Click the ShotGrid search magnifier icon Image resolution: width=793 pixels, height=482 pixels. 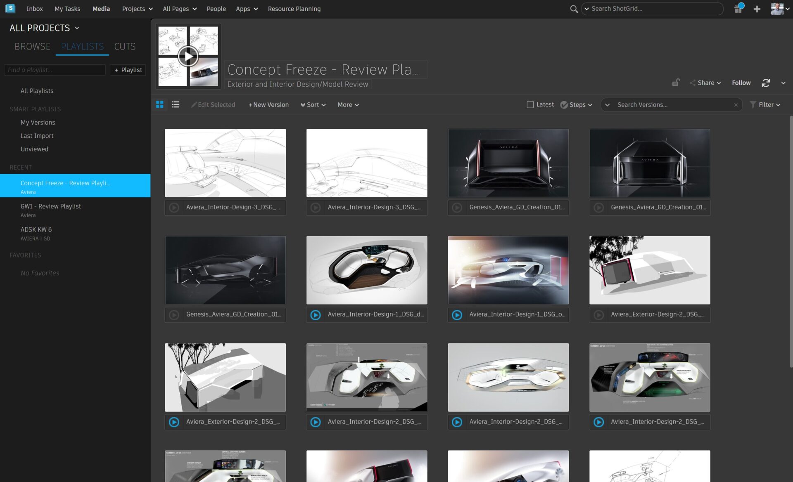(x=574, y=9)
